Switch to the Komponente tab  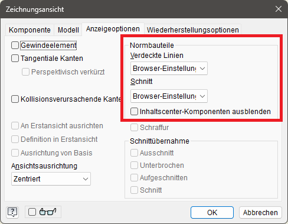pos(30,30)
